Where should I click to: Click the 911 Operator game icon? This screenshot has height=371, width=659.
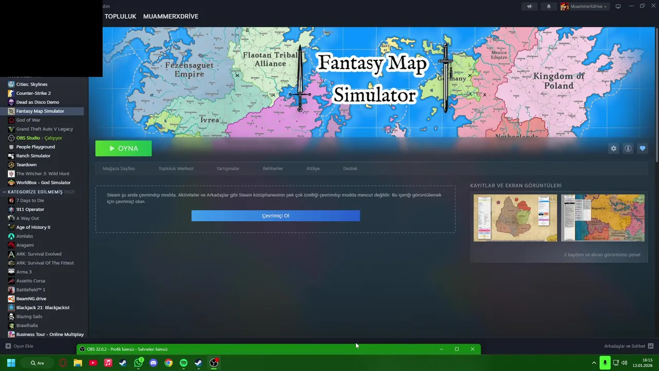click(x=11, y=209)
